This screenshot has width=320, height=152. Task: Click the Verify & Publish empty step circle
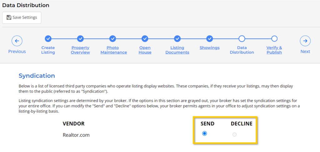click(274, 38)
